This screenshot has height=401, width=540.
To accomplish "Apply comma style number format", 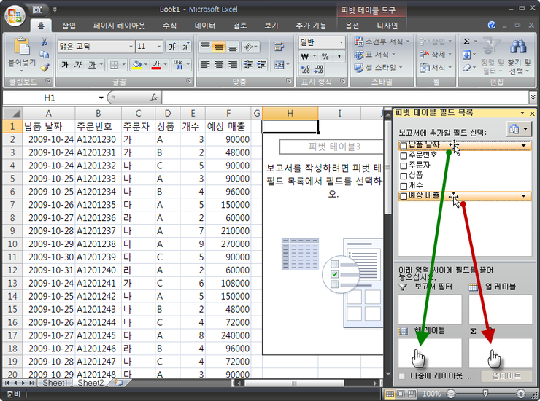I will pos(339,56).
